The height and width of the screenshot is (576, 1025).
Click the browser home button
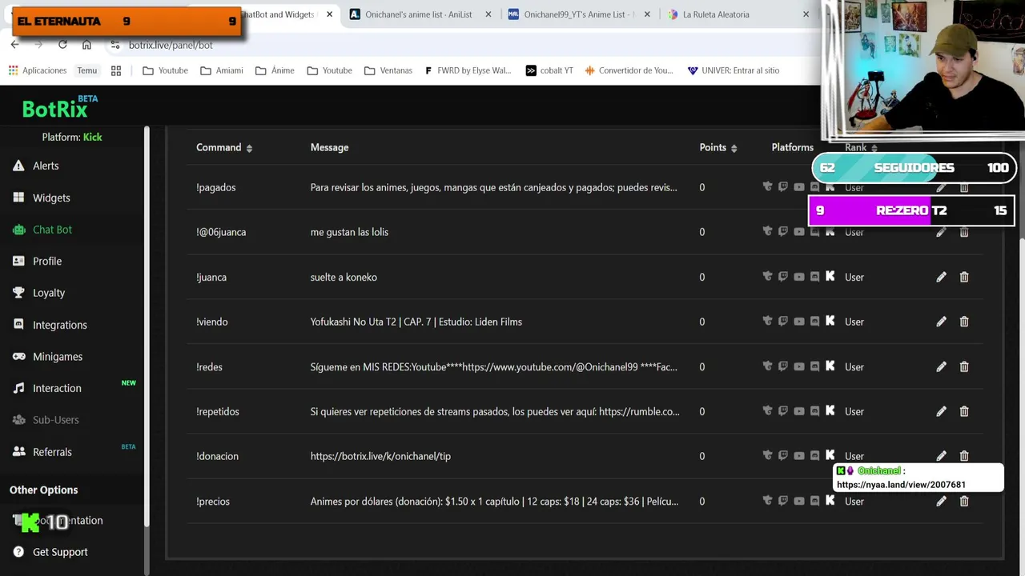pyautogui.click(x=86, y=45)
